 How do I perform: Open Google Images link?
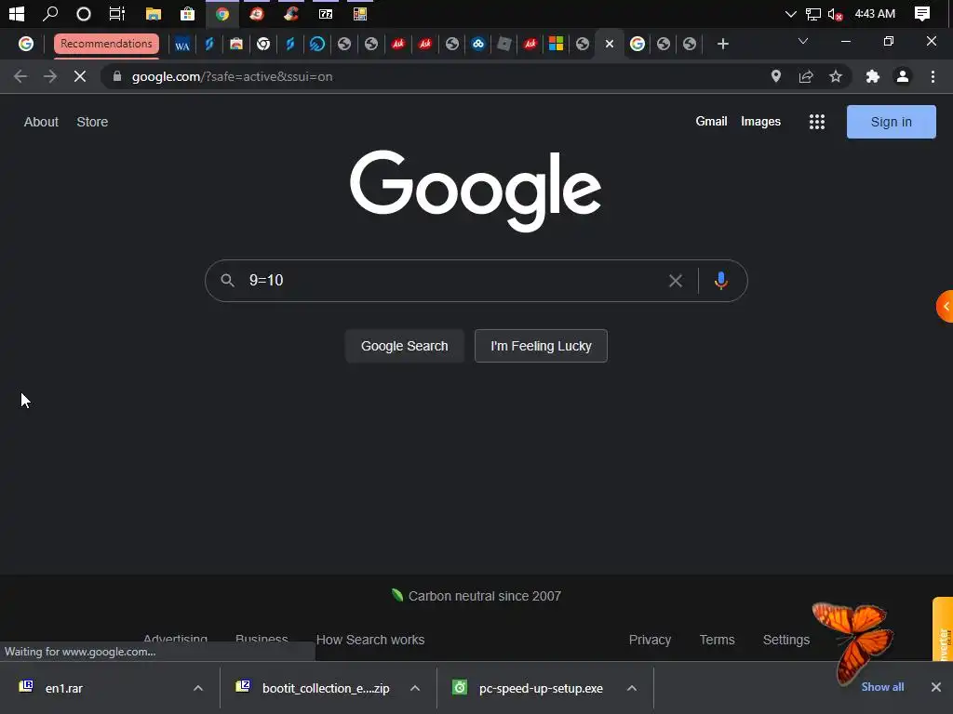pos(760,122)
